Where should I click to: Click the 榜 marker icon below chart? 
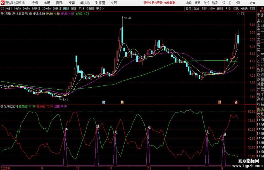pos(122,102)
